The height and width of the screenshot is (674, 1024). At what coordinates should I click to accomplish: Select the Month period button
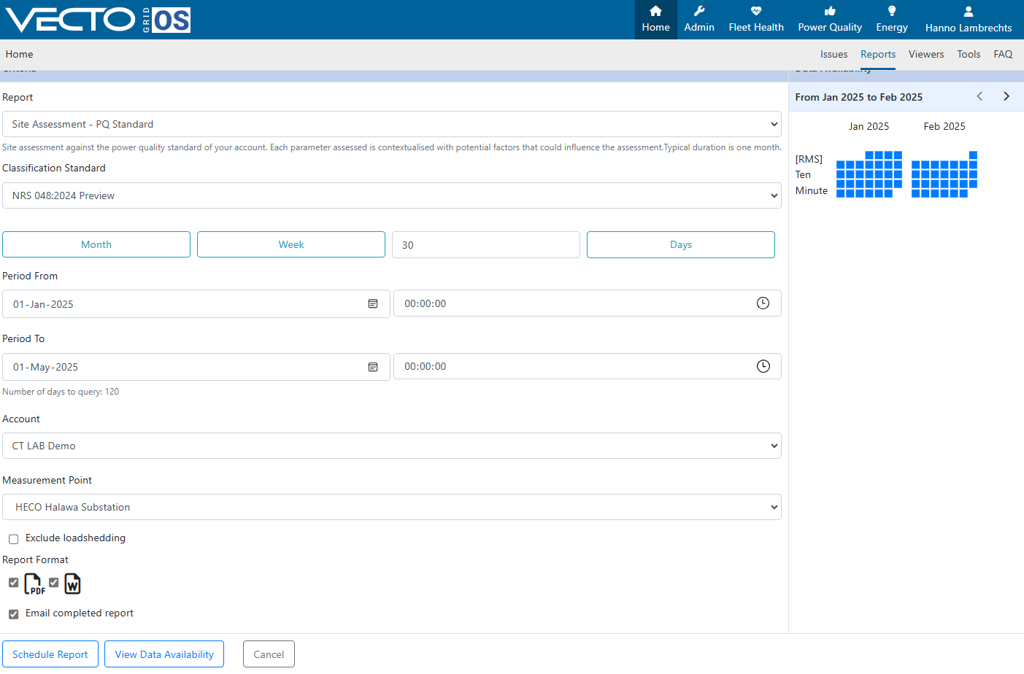point(96,244)
